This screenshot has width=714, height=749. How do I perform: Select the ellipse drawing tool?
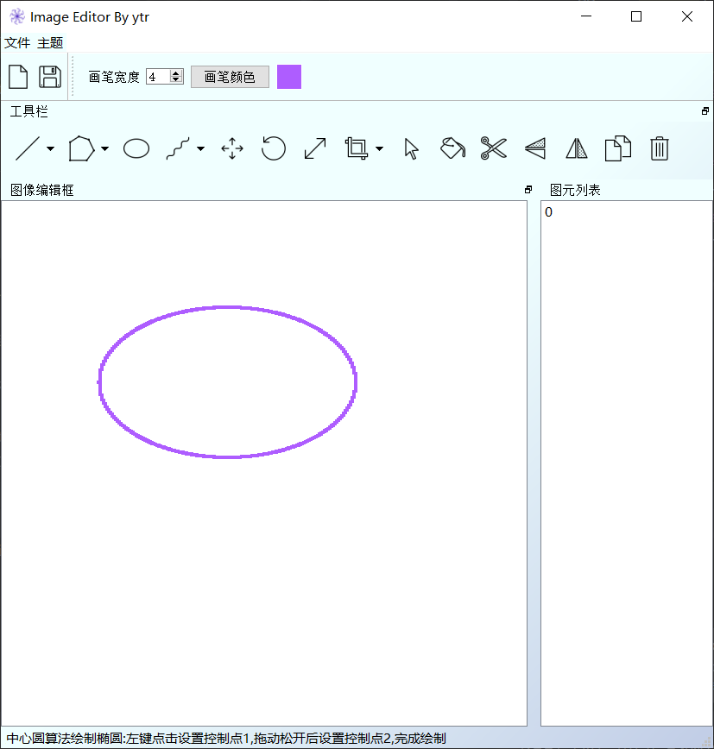(136, 148)
